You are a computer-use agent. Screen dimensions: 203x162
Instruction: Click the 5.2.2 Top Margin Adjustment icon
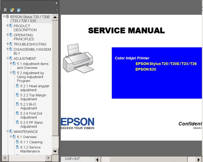(18, 95)
